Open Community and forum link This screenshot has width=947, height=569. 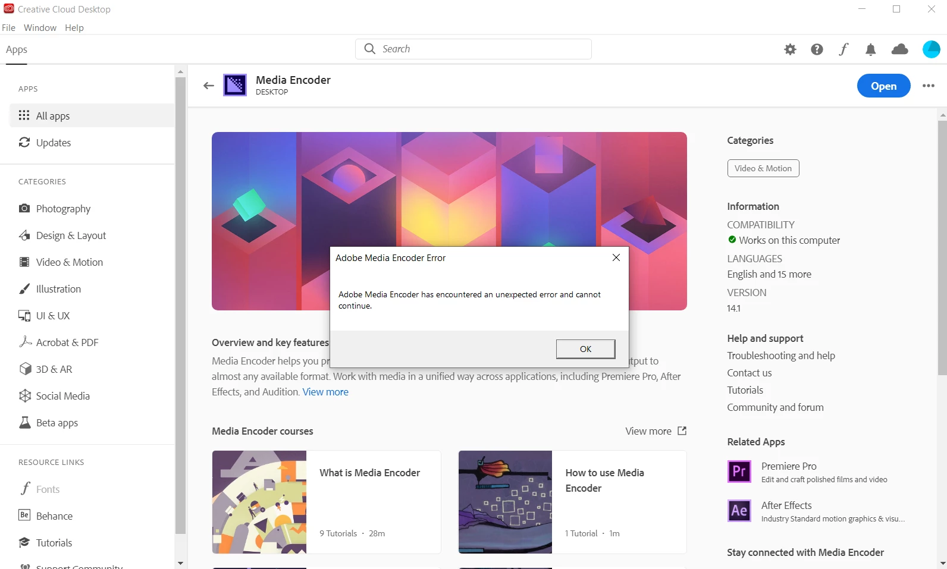click(776, 407)
